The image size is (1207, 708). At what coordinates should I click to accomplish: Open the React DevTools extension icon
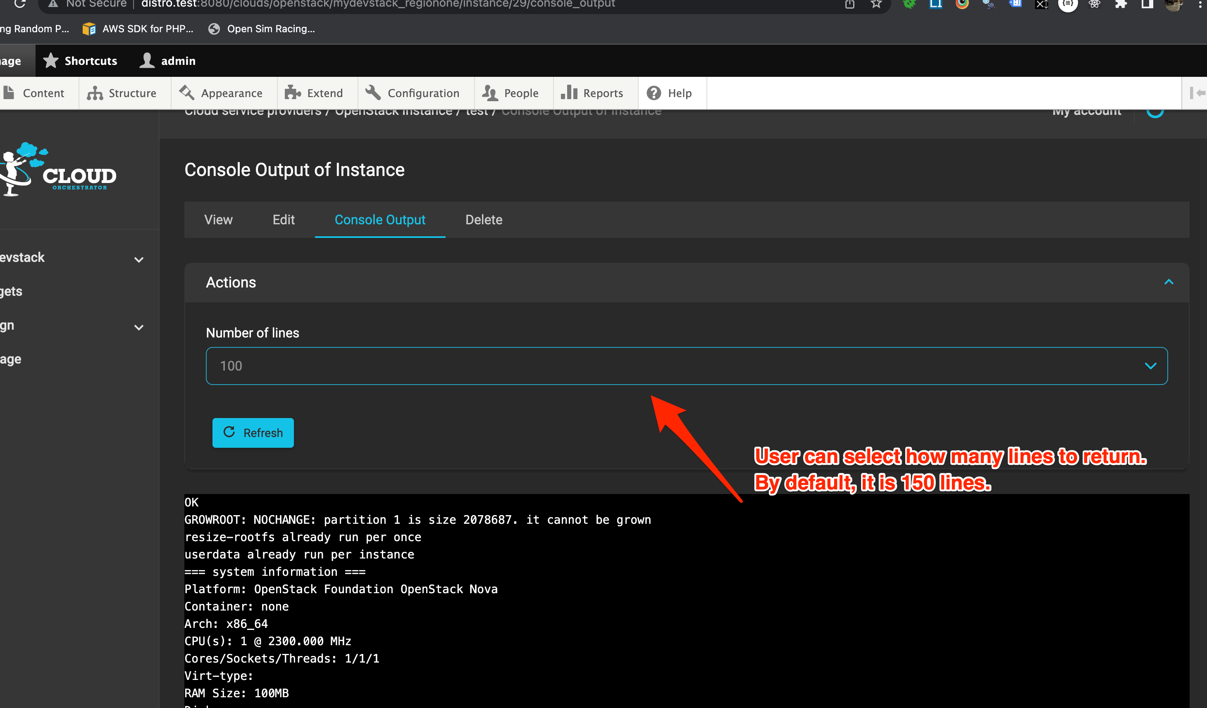pyautogui.click(x=1095, y=5)
